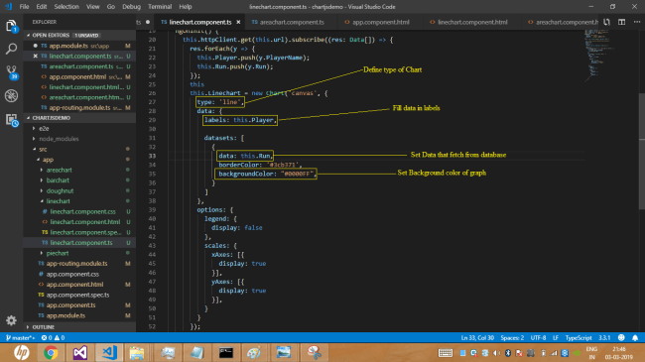The height and width of the screenshot is (362, 645).
Task: Open the touch keyboard tray icon
Action: (x=446, y=353)
